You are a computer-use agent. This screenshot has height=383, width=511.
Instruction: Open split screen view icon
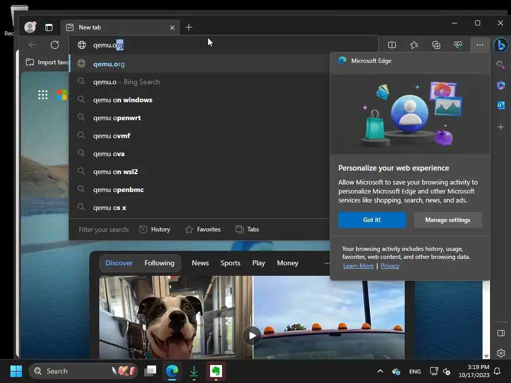392,45
